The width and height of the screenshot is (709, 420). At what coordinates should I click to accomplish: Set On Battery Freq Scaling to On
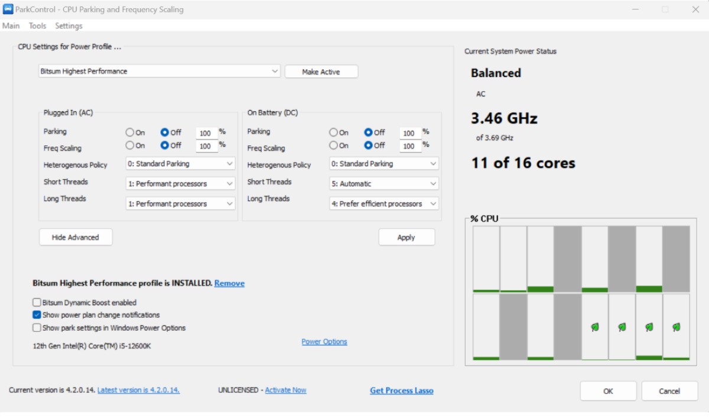click(x=334, y=146)
